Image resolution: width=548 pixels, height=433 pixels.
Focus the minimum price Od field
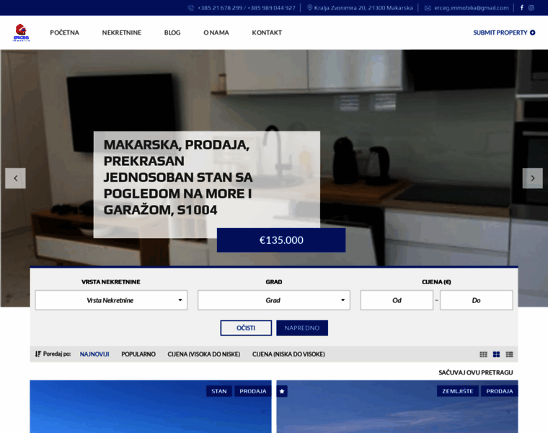pos(397,300)
